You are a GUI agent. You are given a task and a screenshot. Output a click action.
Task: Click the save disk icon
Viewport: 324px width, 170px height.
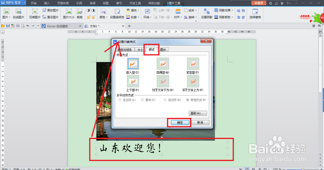click(x=8, y=26)
